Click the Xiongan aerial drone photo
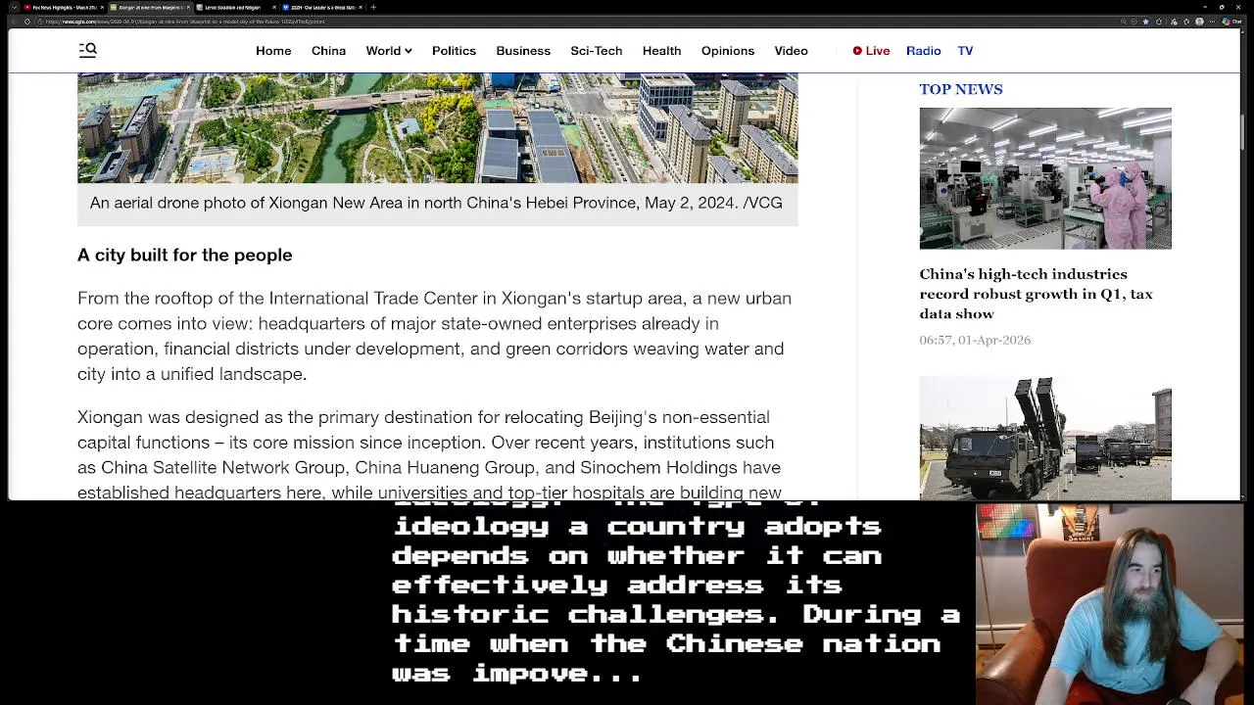 [438, 127]
